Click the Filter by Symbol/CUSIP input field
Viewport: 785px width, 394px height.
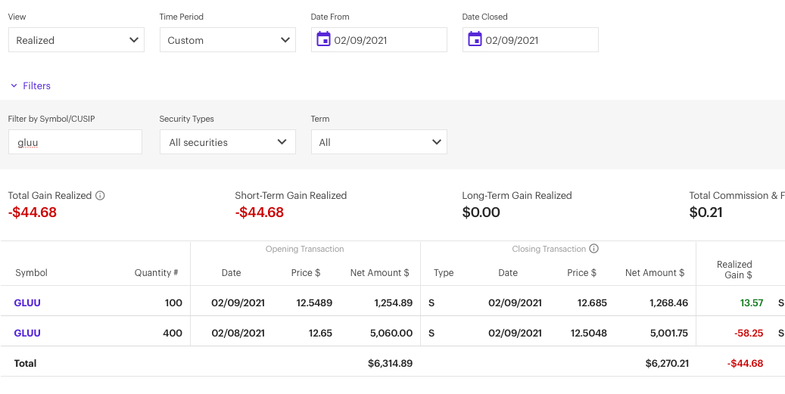point(75,142)
